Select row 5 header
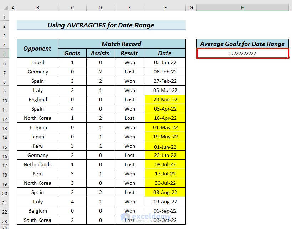Screen dimensions: 292x229 tap(5, 54)
